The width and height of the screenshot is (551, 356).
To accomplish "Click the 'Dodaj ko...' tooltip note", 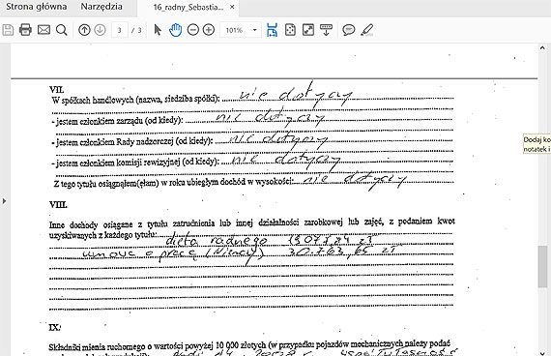I will point(536,144).
